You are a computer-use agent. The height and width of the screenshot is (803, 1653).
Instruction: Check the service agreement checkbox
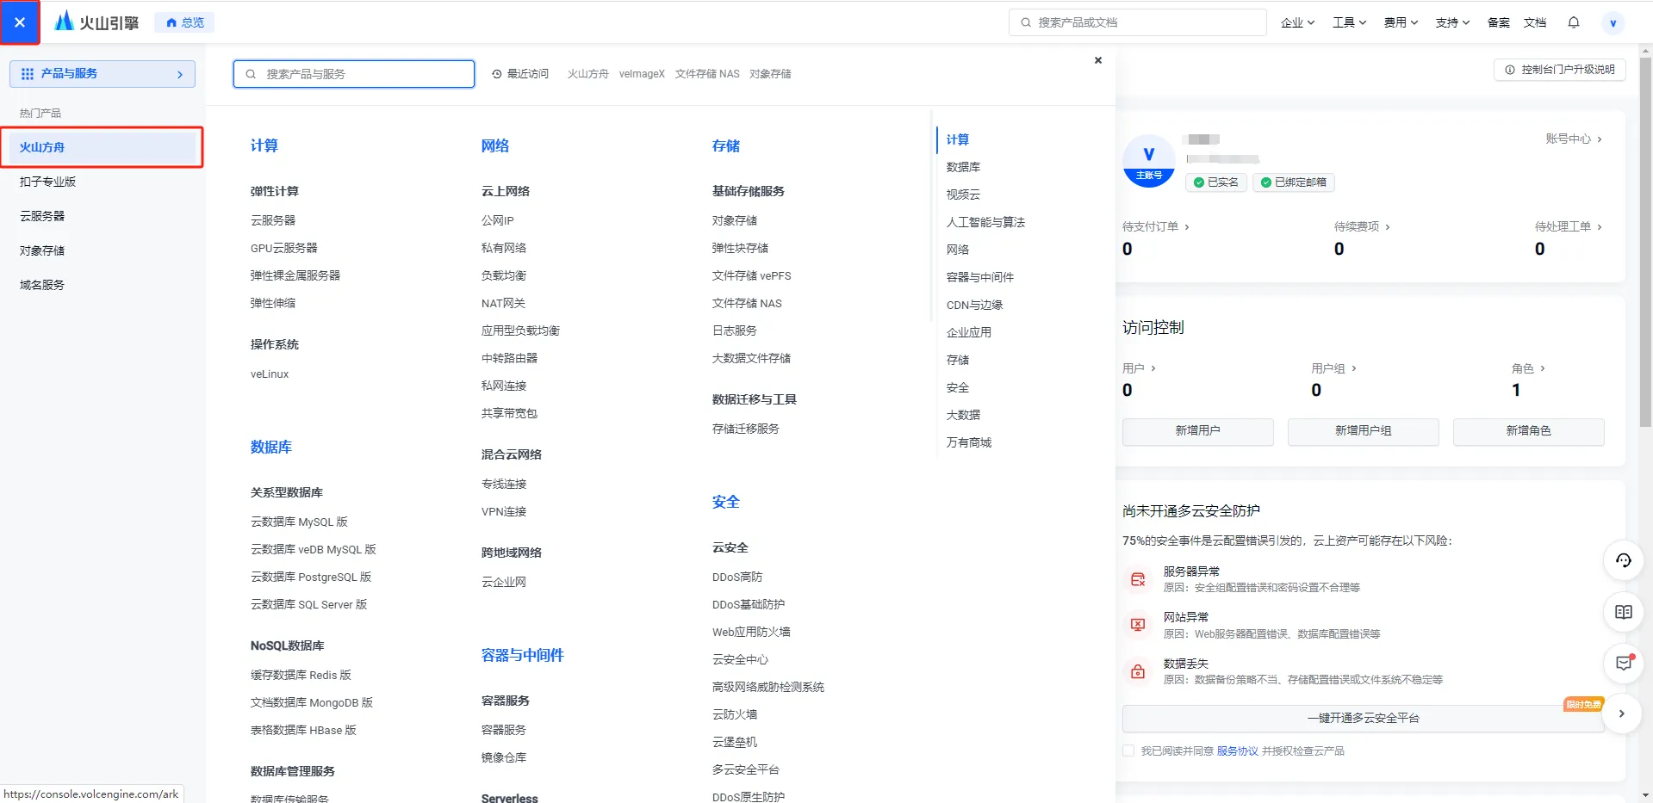coord(1128,750)
